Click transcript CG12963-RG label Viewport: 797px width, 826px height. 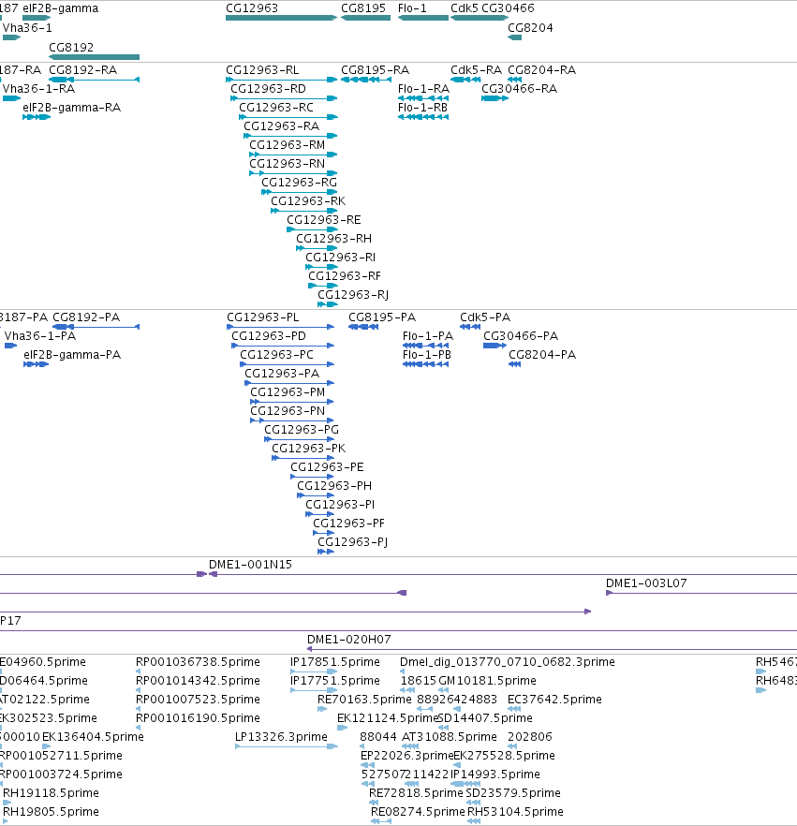point(299,183)
